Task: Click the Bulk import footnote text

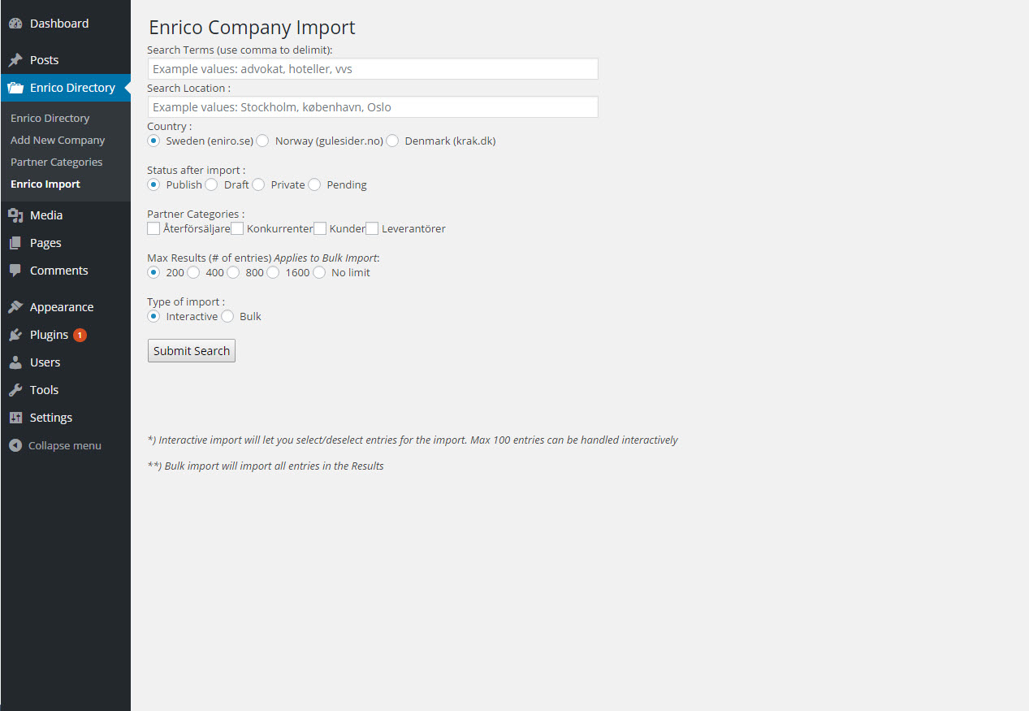Action: click(266, 466)
